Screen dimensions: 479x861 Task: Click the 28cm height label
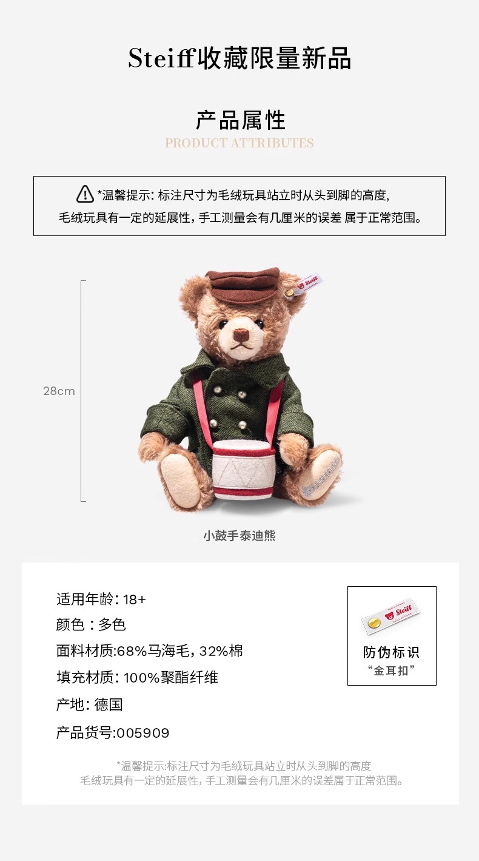pyautogui.click(x=59, y=391)
